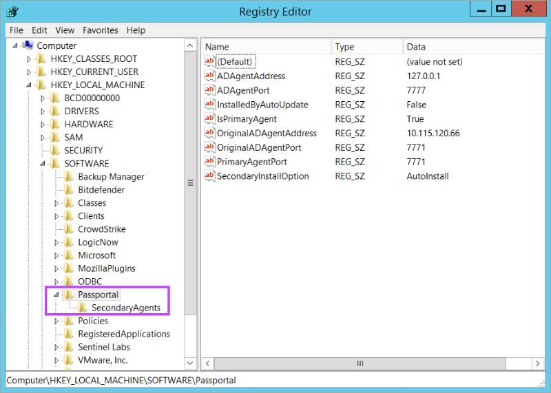551x393 pixels.
Task: Click the status bar registry path text
Action: pyautogui.click(x=121, y=381)
